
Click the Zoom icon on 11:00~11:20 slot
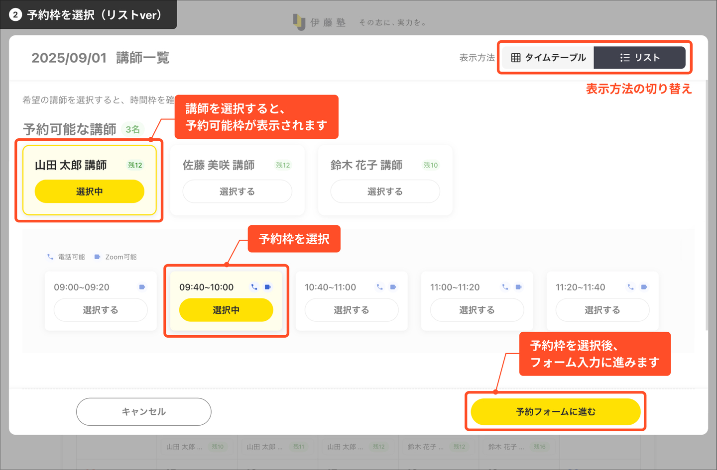[x=518, y=287]
